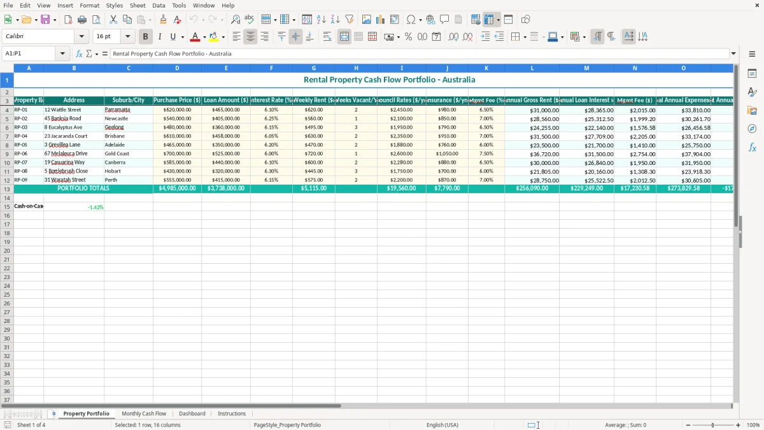Screen dimensions: 764x430
Task: Click the Insert Comment icon
Action: pyautogui.click(x=444, y=20)
